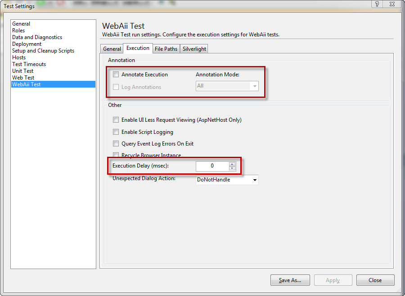Select Web Test in settings list
Screen dimensions: 405x296
23,78
